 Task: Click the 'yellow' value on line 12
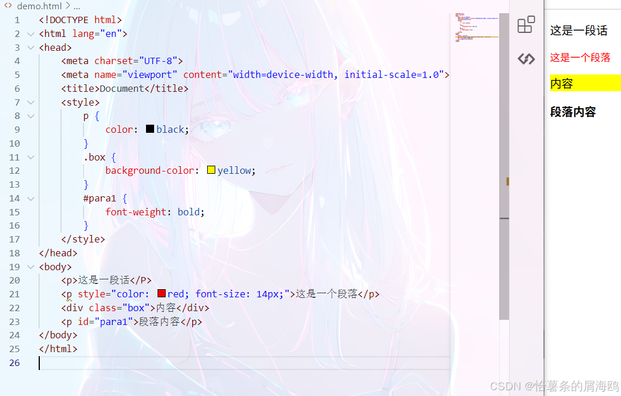tap(234, 171)
